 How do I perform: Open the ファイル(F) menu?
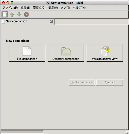[10, 8]
